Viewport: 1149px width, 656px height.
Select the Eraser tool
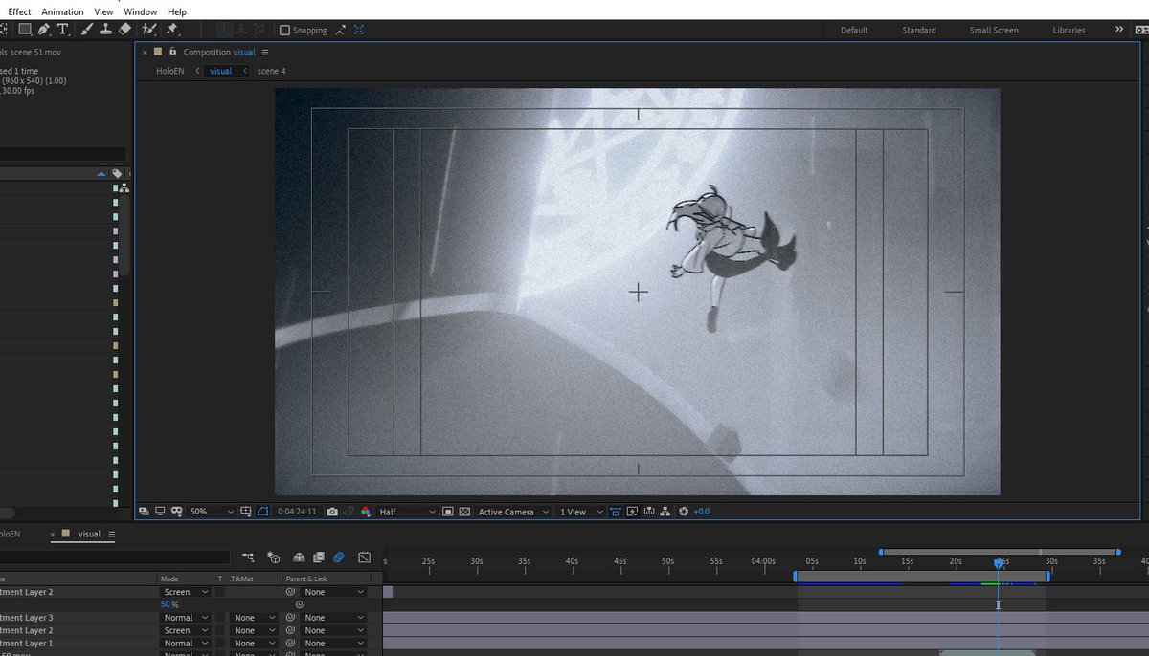click(x=124, y=30)
